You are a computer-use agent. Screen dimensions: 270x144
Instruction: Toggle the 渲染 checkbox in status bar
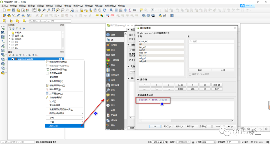(242, 142)
